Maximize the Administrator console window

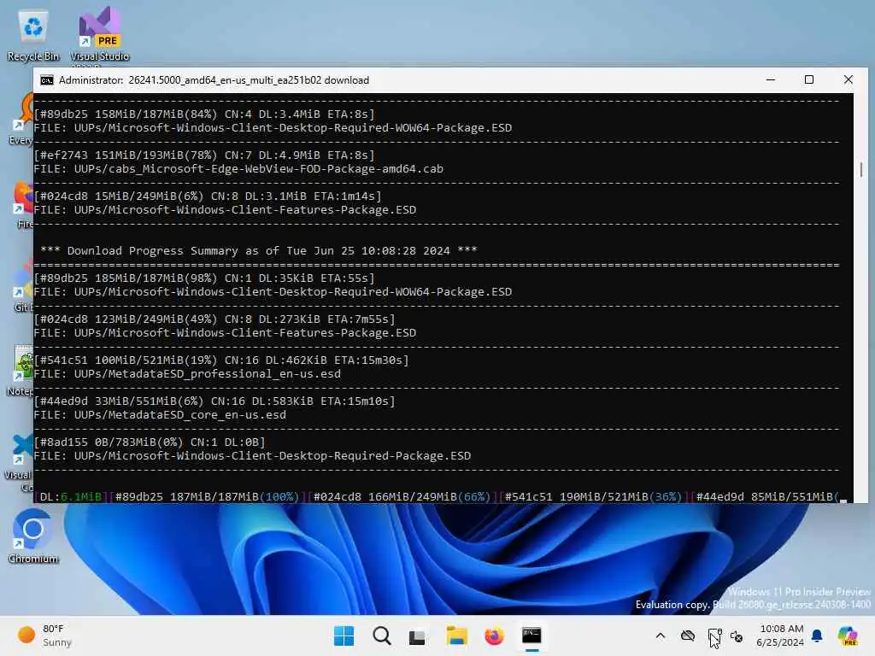[x=809, y=79]
